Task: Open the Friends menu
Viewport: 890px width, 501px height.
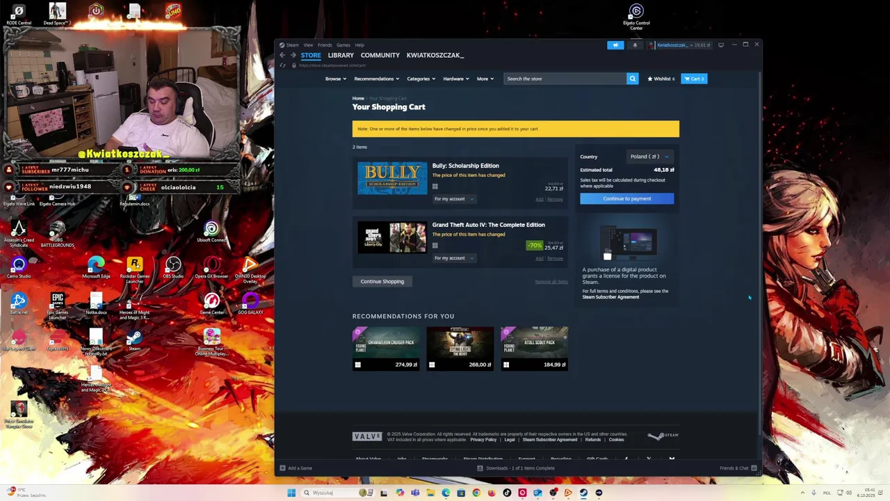Action: 325,45
